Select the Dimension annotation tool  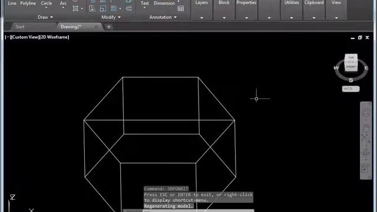pyautogui.click(x=164, y=4)
